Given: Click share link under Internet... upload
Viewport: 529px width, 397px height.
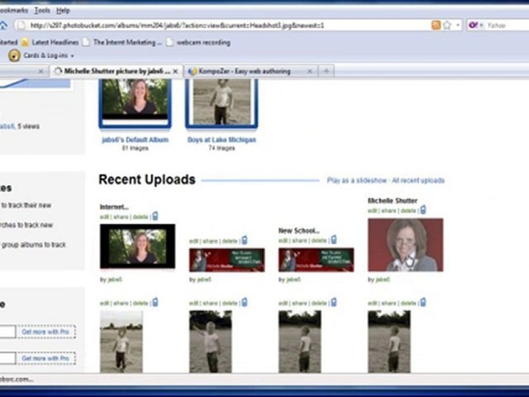Looking at the screenshot, I should click(121, 217).
